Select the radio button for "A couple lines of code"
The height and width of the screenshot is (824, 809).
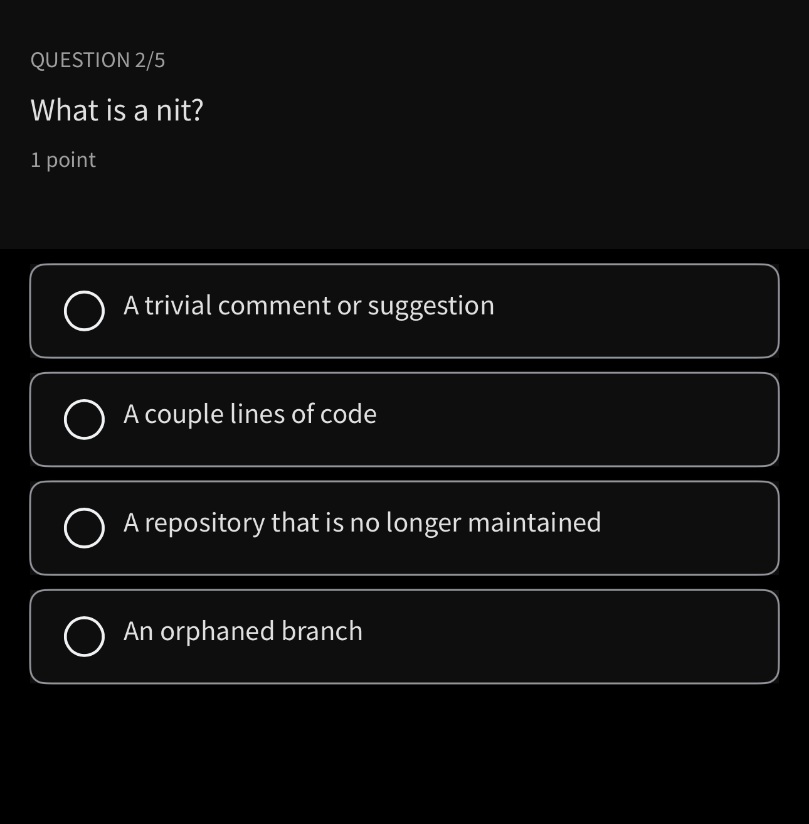pos(83,419)
